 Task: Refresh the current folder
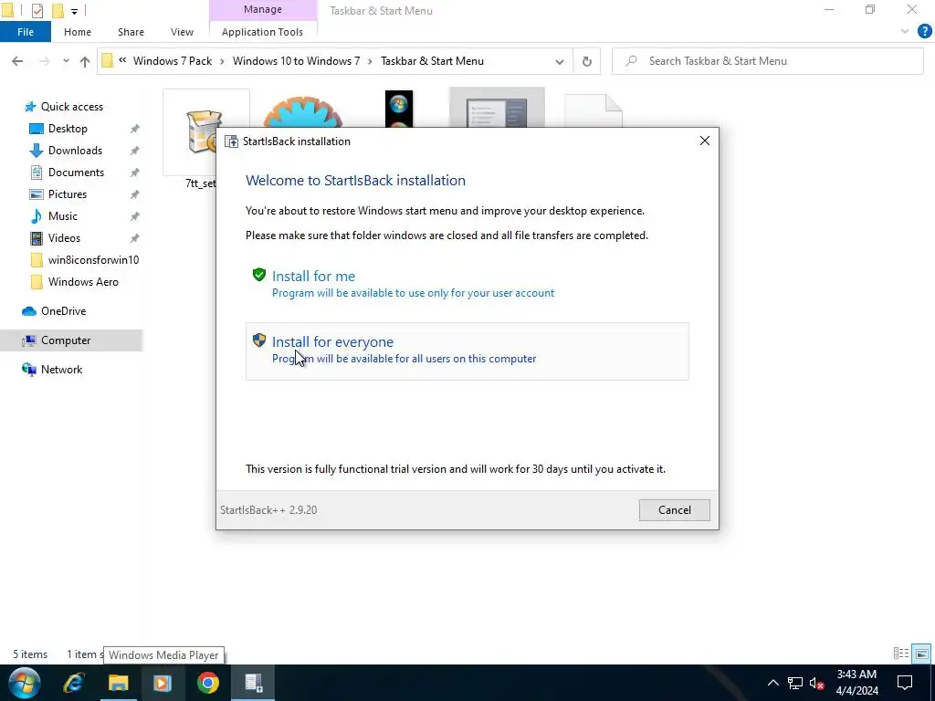tap(587, 61)
